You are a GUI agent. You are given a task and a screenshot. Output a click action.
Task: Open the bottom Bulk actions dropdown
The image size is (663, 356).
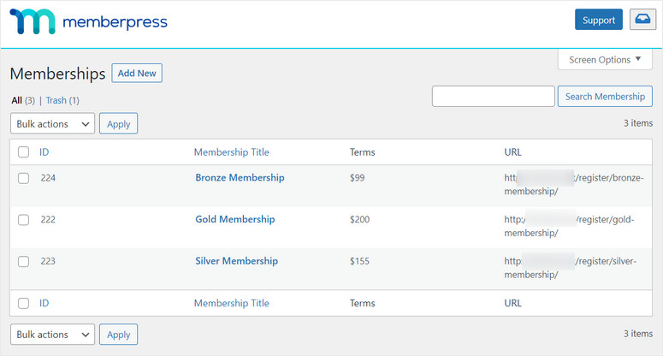pos(52,334)
